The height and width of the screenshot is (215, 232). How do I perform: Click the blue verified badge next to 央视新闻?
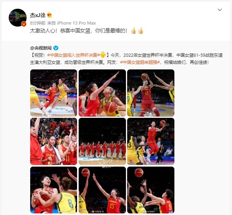(56, 48)
